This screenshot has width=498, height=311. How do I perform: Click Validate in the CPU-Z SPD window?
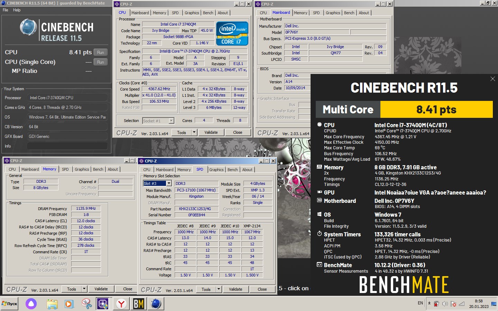pos(236,289)
